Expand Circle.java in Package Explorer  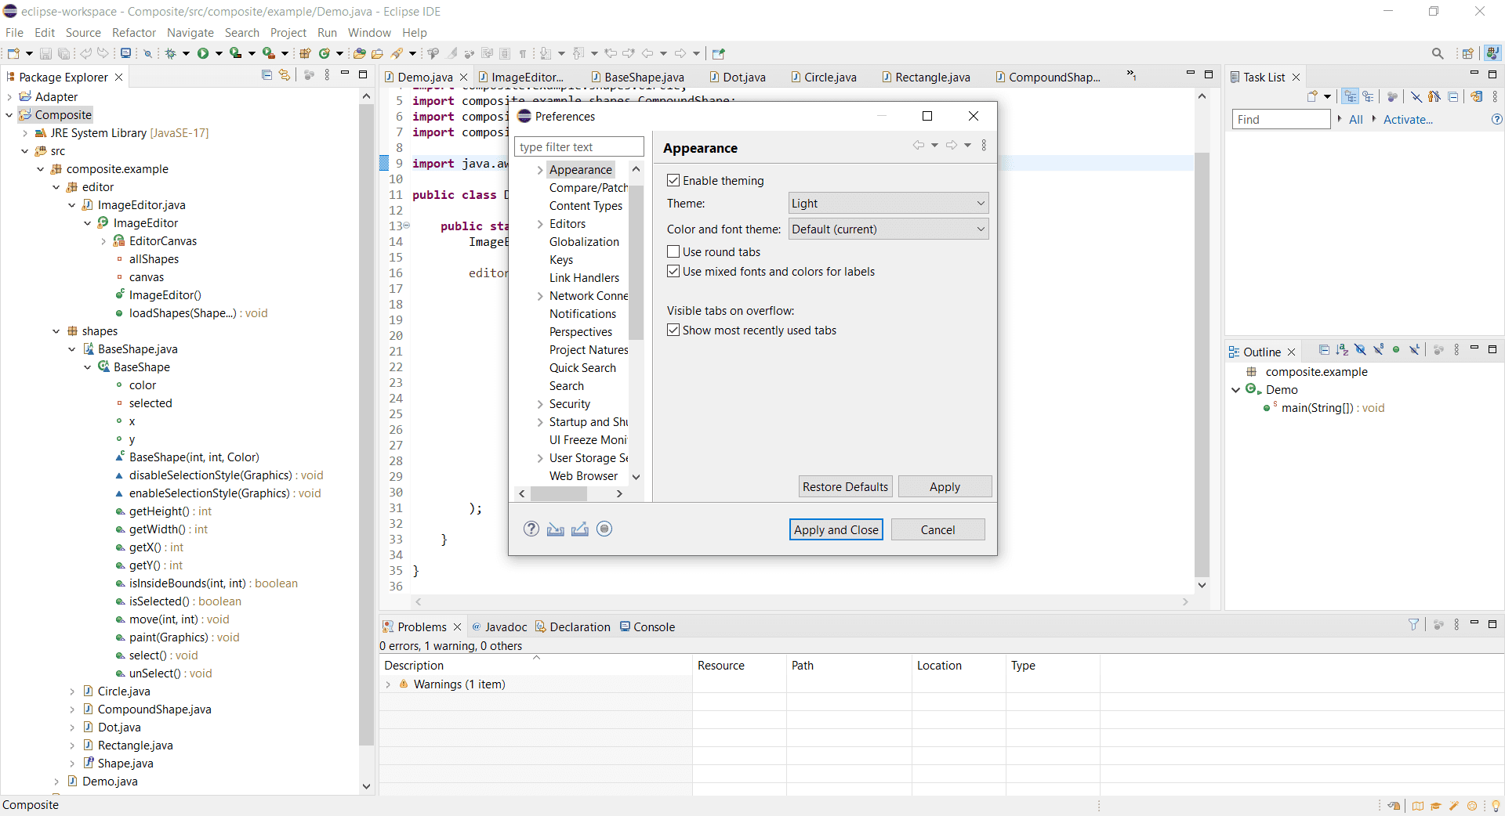tap(72, 691)
